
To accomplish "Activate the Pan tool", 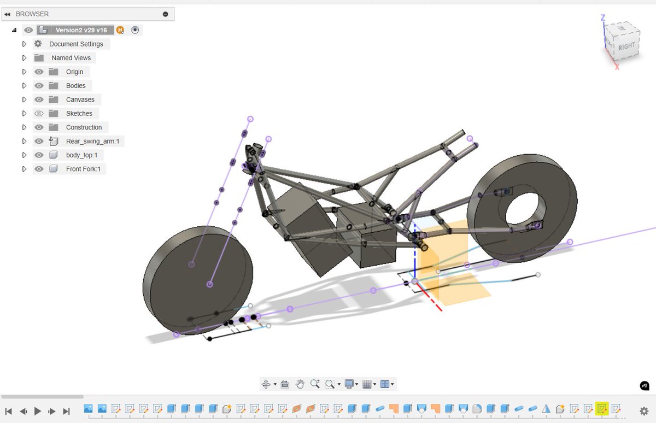I will tap(300, 384).
